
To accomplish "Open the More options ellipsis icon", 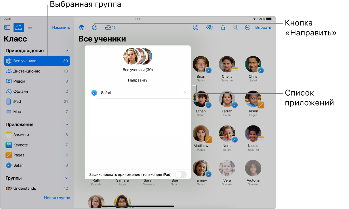I will coord(247,27).
